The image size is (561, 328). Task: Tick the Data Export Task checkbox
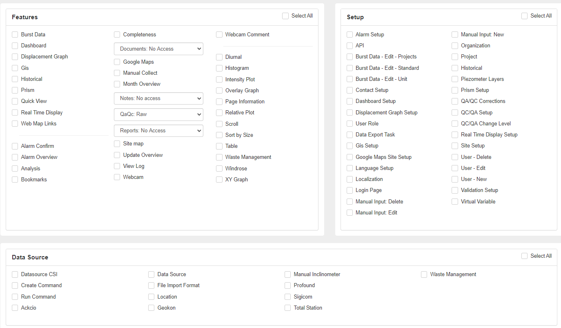(350, 135)
